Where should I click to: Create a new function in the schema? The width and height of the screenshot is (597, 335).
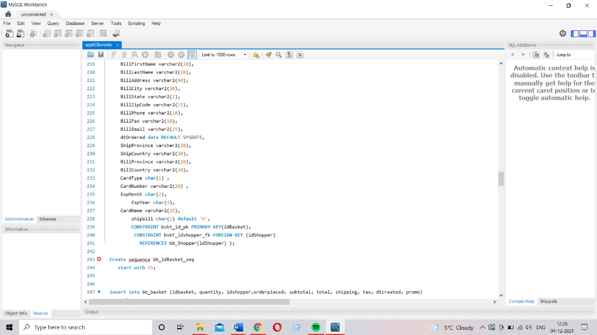click(x=90, y=34)
